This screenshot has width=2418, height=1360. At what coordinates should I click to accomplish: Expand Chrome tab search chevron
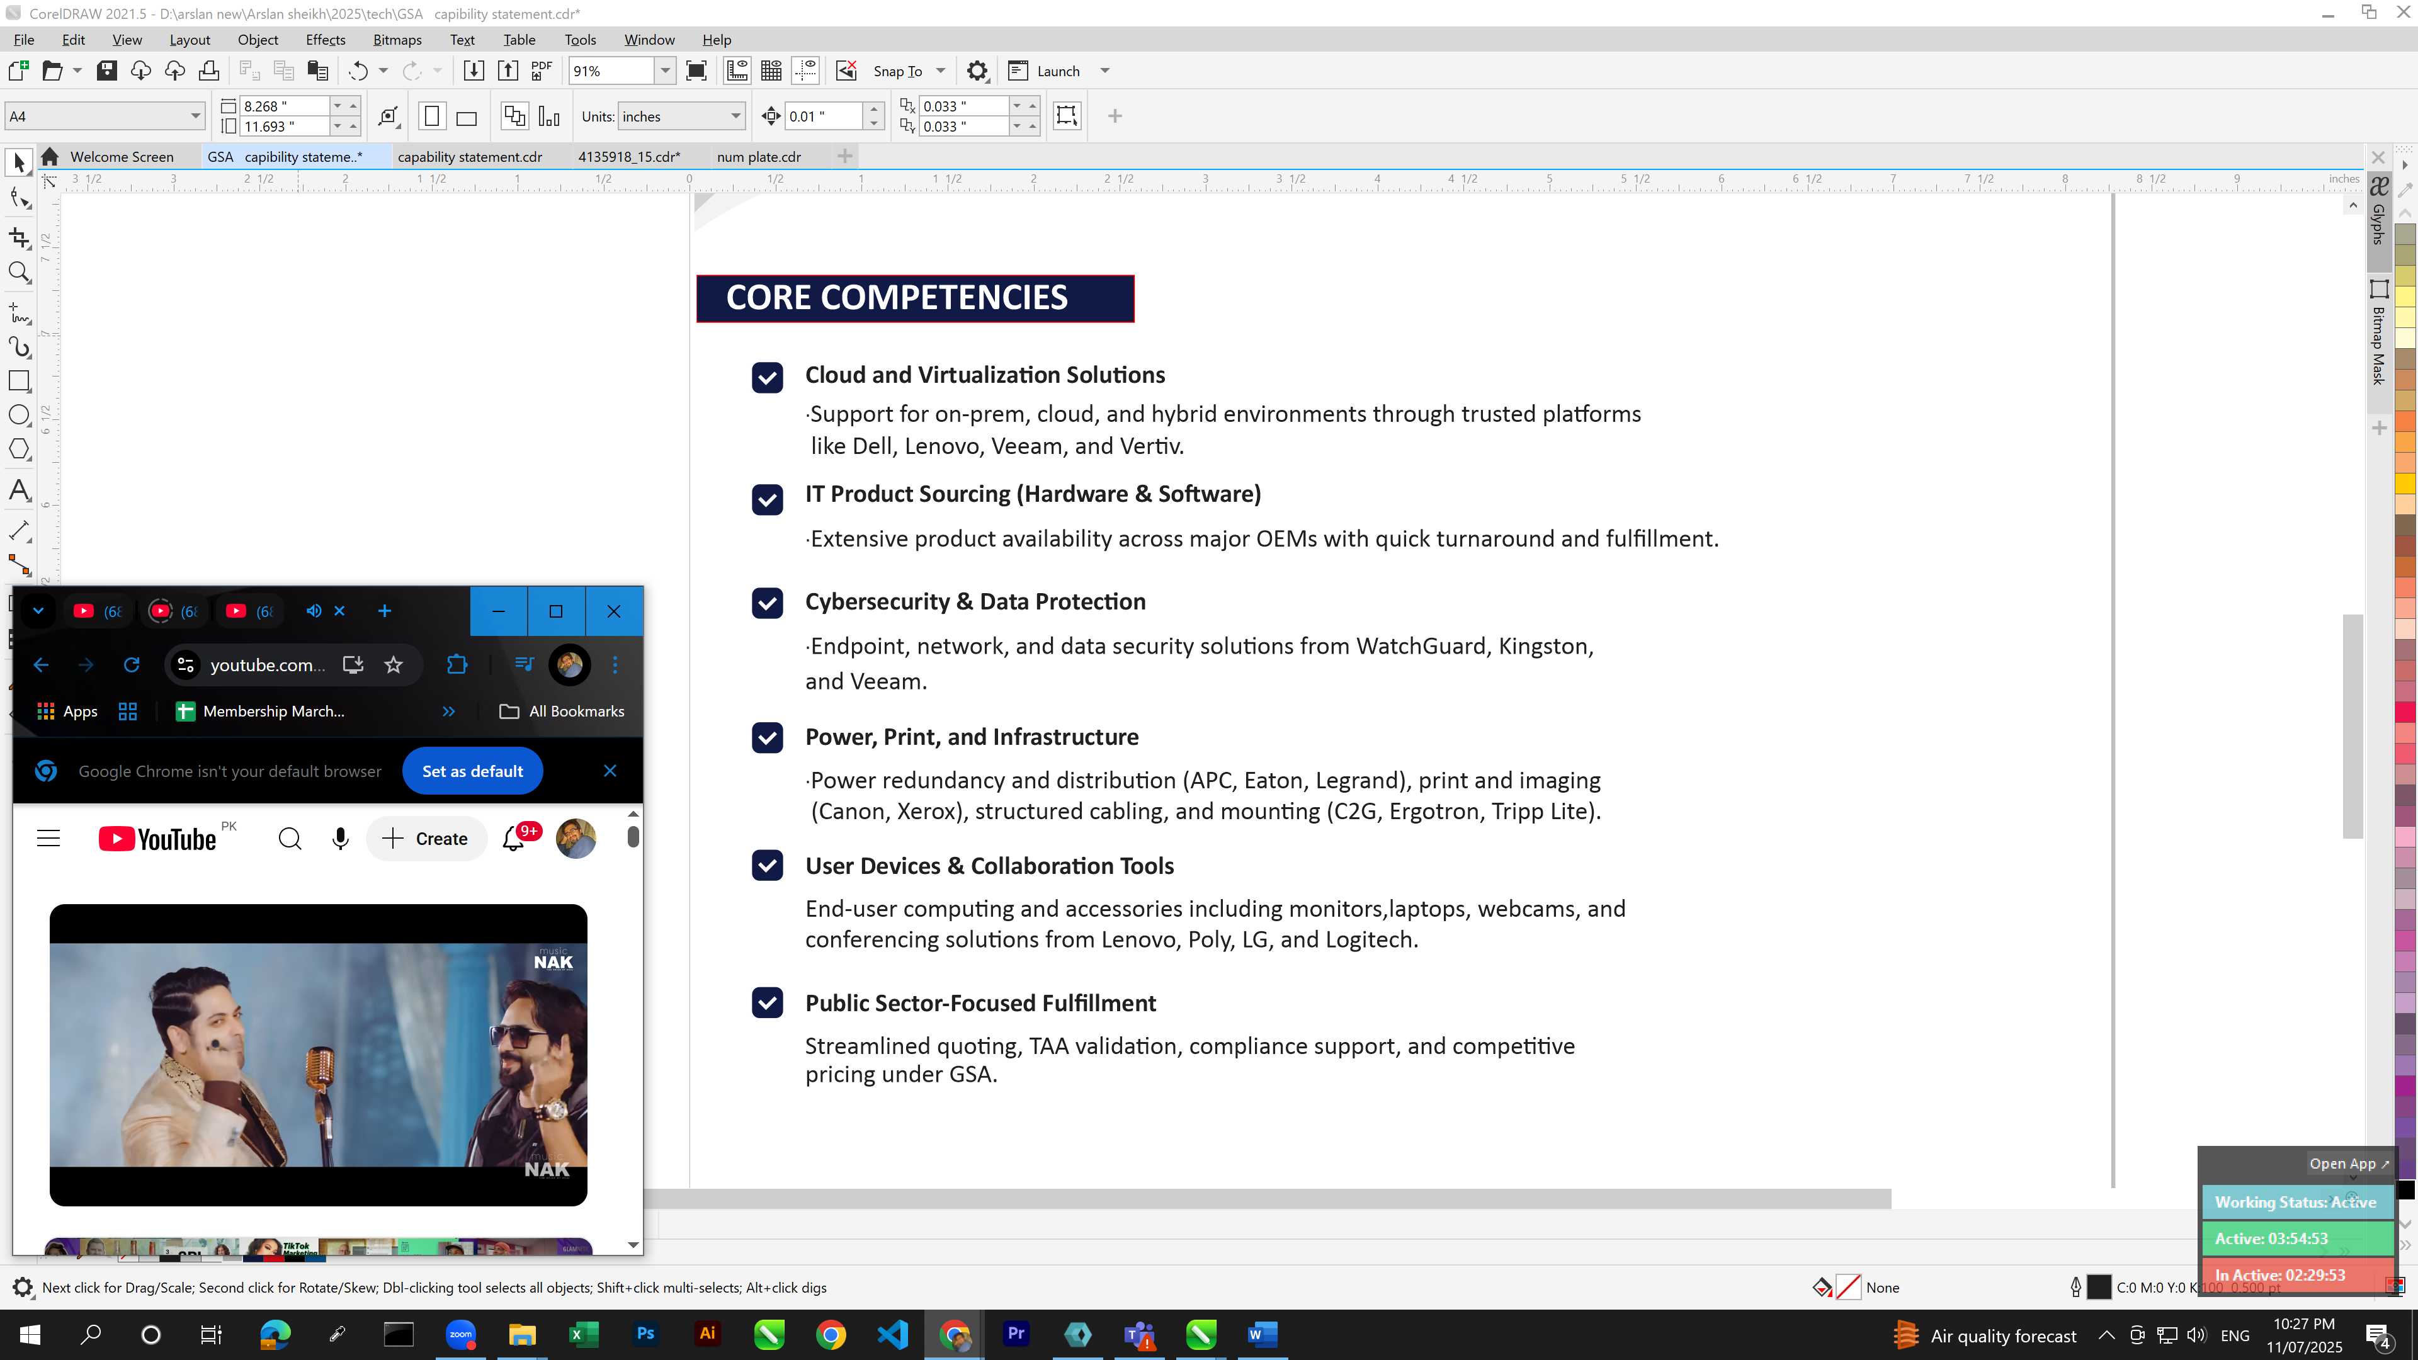[x=38, y=611]
